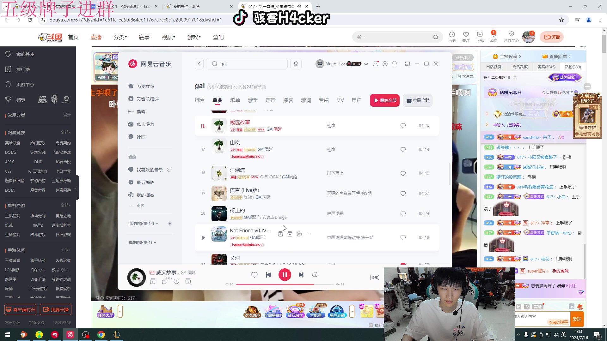This screenshot has height=341, width=607.
Task: Toggle like on 山岚 song
Action: click(x=403, y=150)
